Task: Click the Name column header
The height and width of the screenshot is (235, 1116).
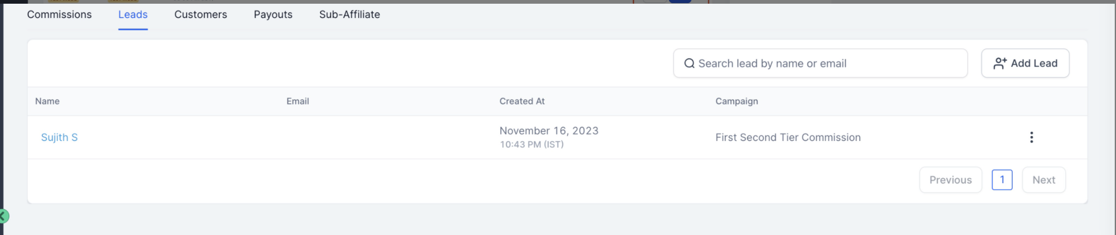Action: 47,101
